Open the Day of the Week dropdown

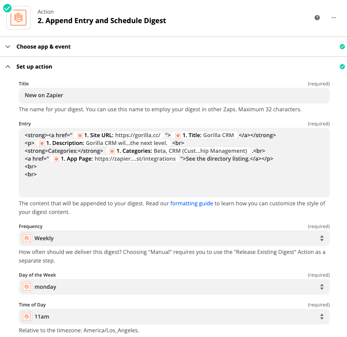pyautogui.click(x=174, y=287)
